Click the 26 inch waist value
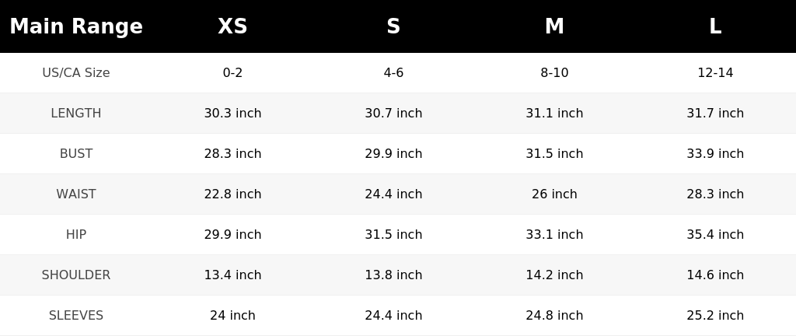796x336 pixels. click(554, 194)
